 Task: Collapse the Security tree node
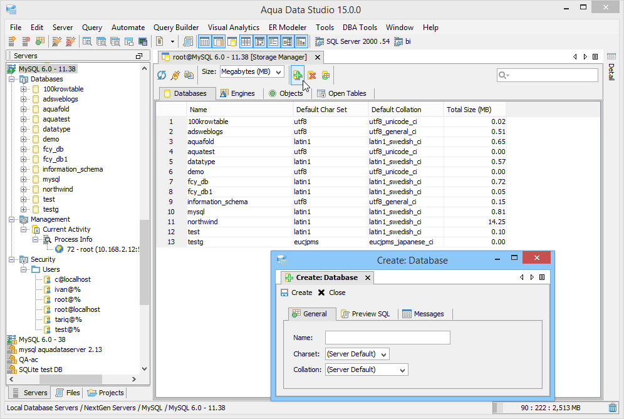[x=11, y=259]
